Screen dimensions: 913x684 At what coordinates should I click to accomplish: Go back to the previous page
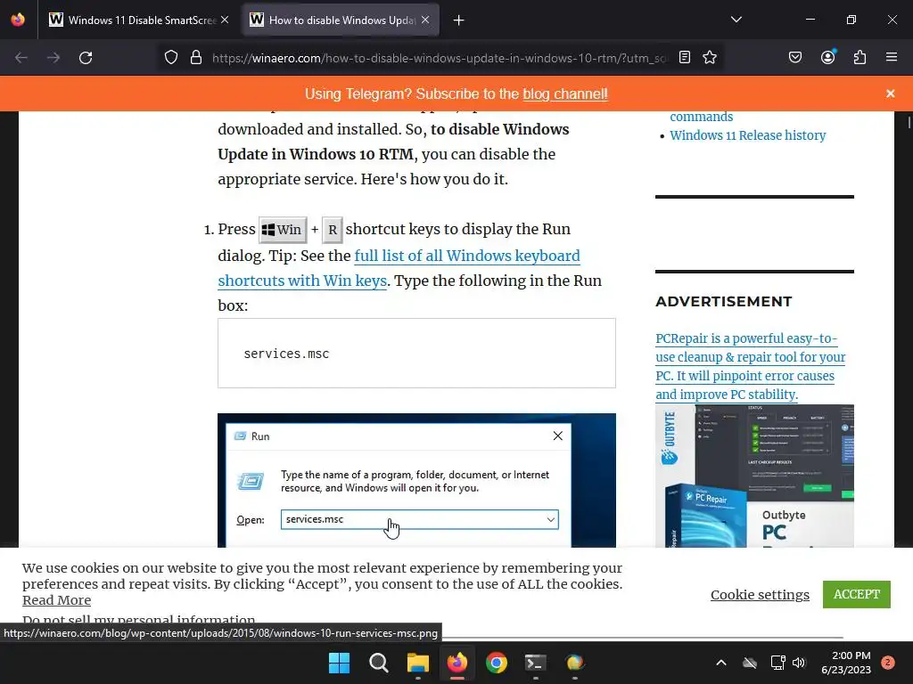[x=21, y=58]
